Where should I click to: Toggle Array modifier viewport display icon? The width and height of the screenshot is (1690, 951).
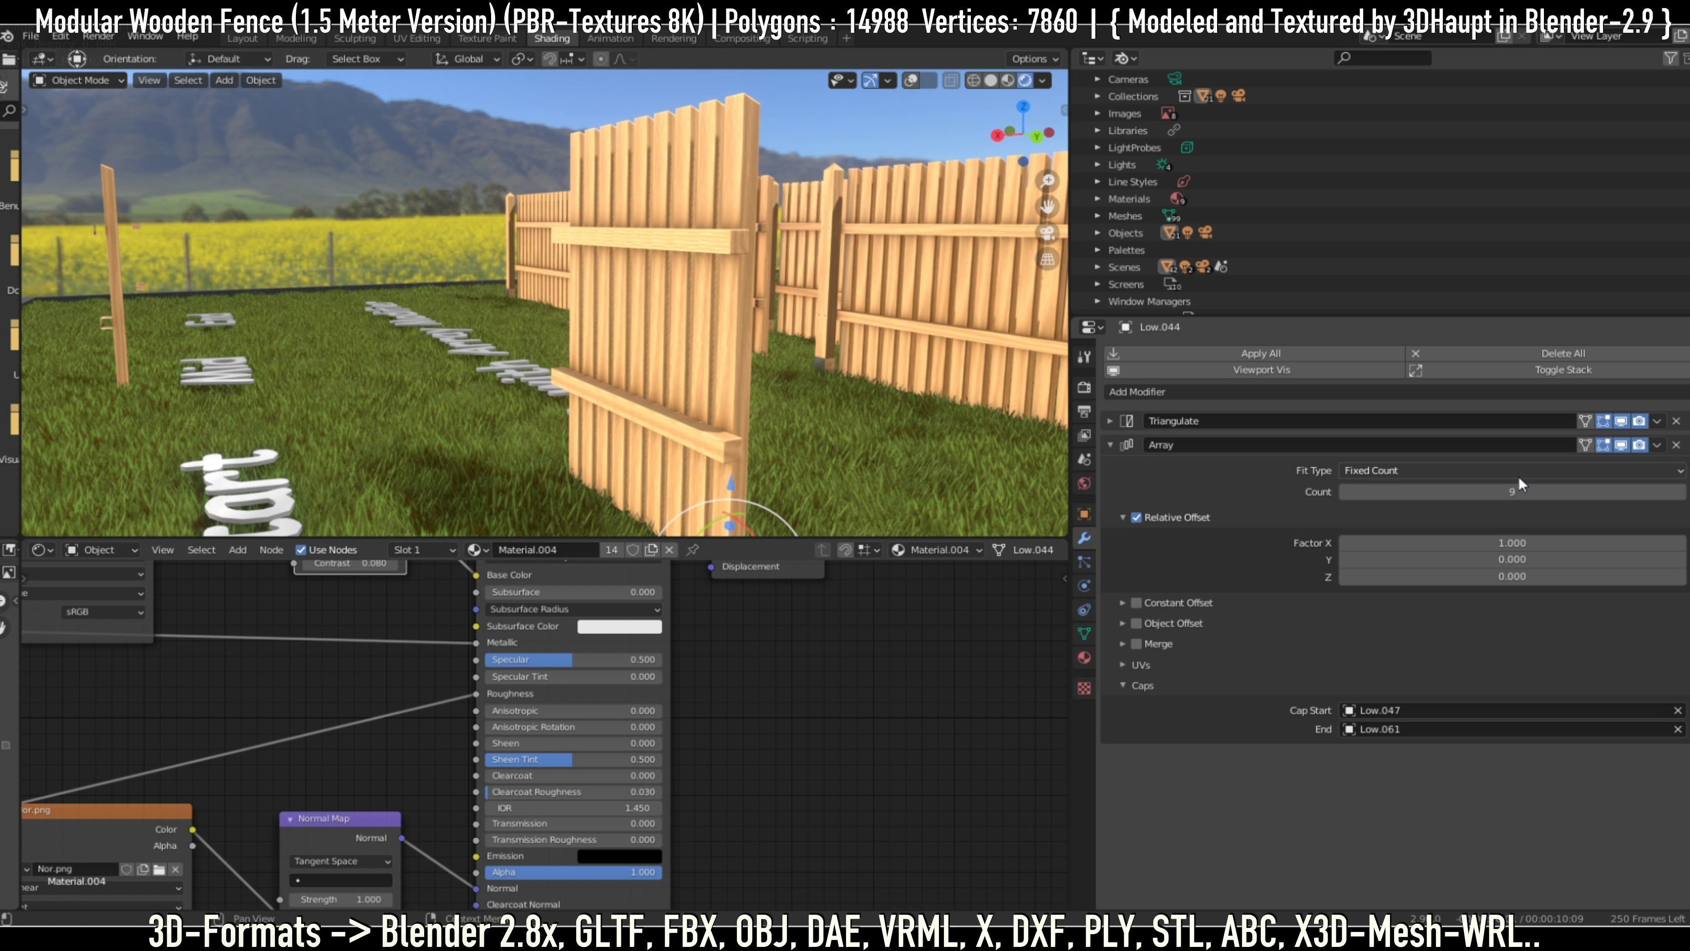click(1620, 445)
